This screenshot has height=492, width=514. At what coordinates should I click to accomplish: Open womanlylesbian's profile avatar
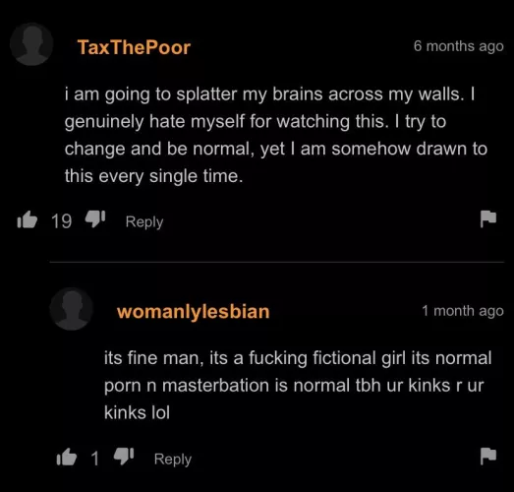(x=72, y=309)
